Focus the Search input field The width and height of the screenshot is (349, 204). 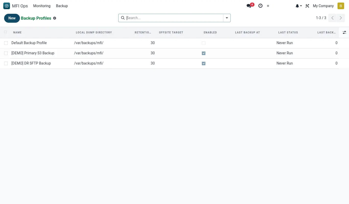pyautogui.click(x=175, y=18)
